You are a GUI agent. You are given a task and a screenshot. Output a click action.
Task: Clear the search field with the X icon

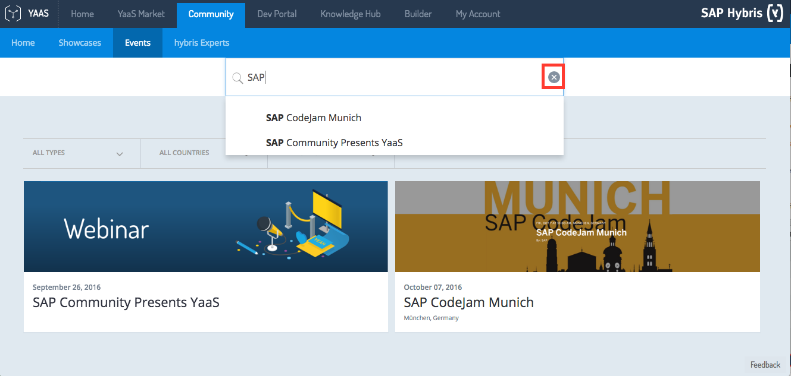coord(554,77)
